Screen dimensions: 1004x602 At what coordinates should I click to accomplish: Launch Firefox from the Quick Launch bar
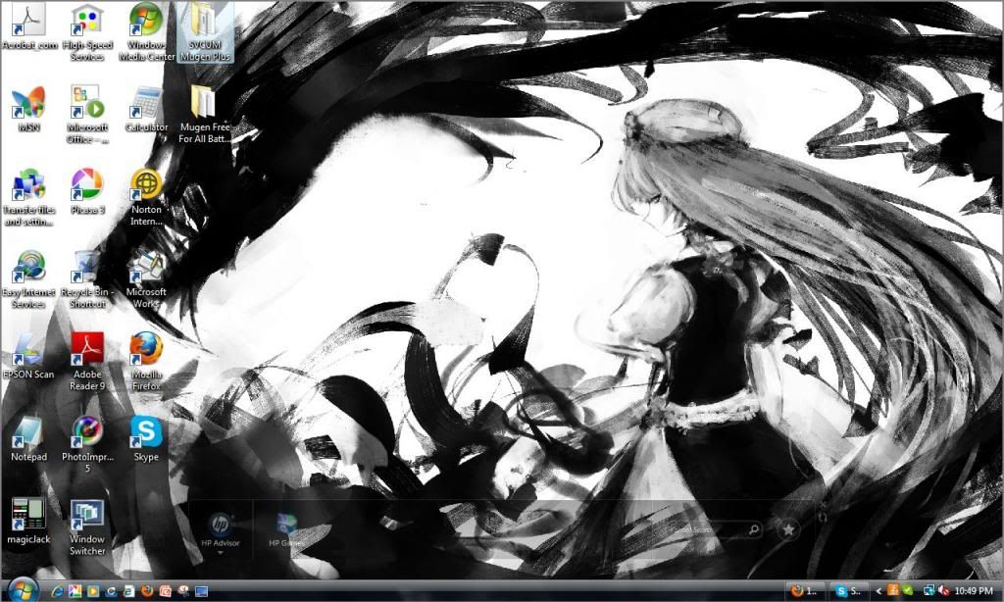point(147,590)
